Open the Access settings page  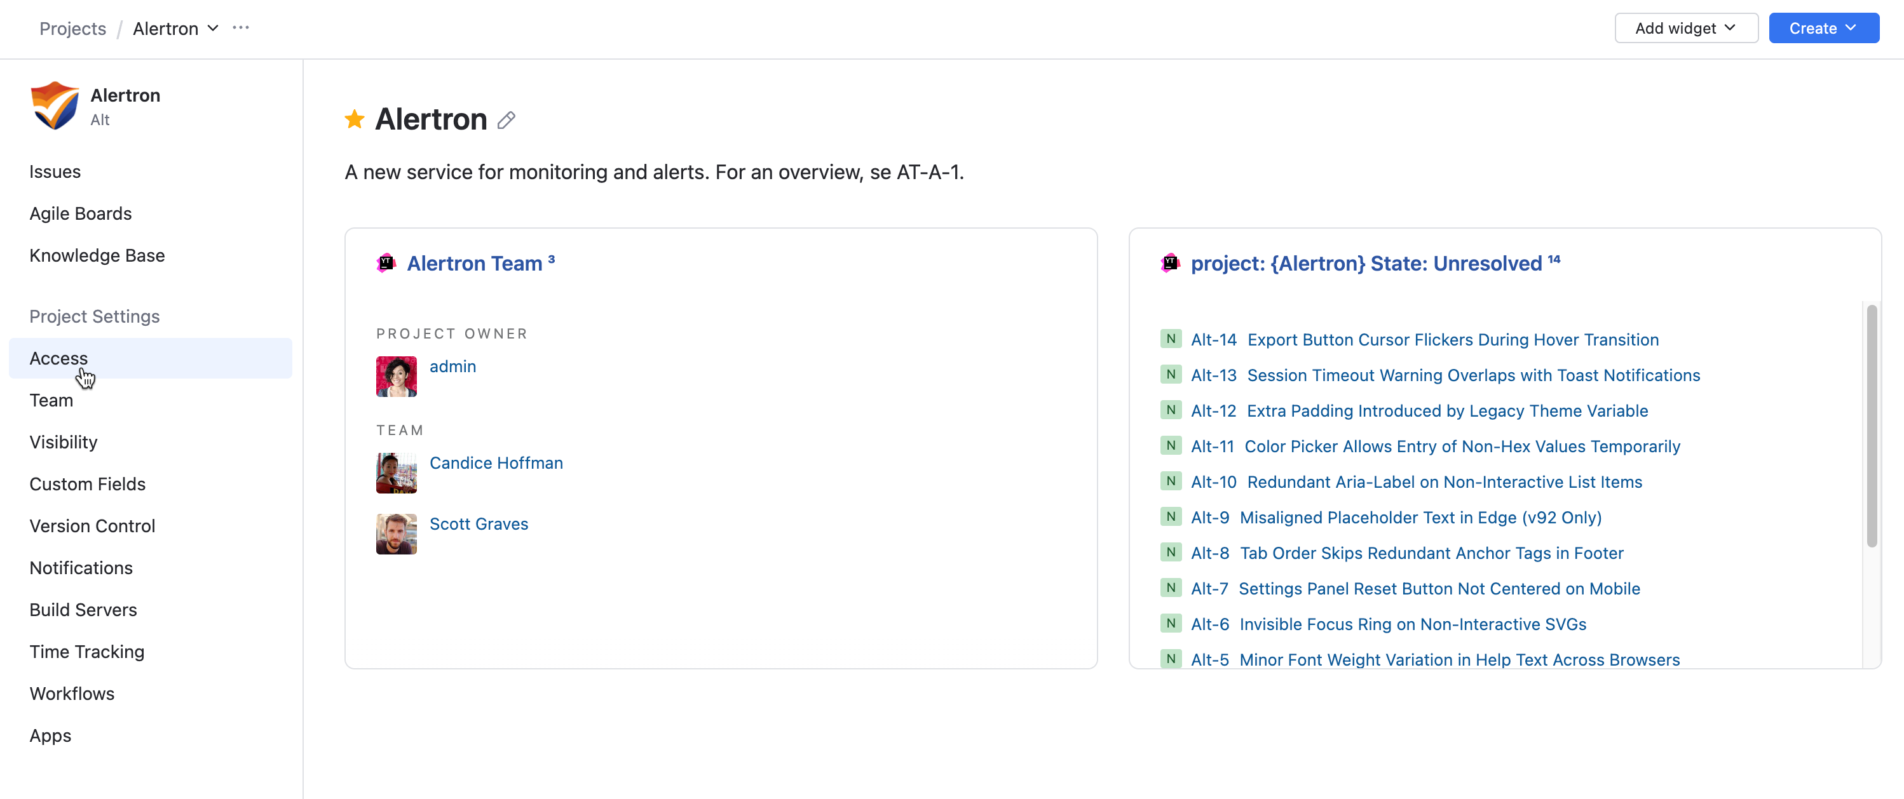pos(58,358)
